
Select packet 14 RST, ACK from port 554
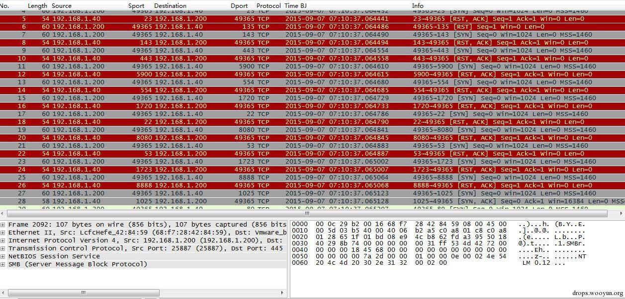click(x=312, y=90)
